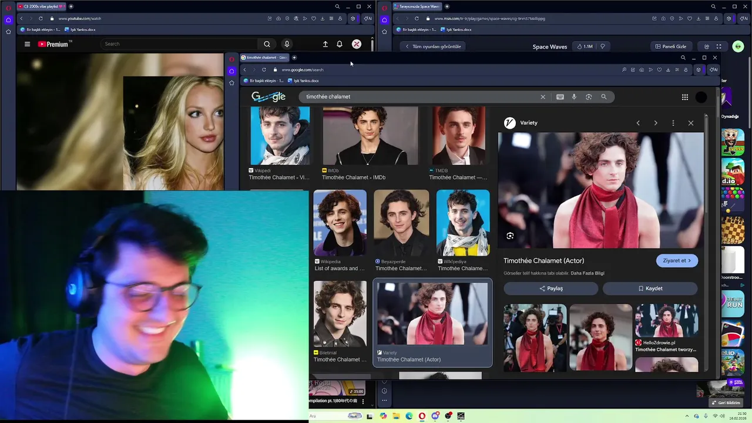Open Bir başlık ekleyin bookmark in Google window
The width and height of the screenshot is (752, 423).
coord(264,80)
